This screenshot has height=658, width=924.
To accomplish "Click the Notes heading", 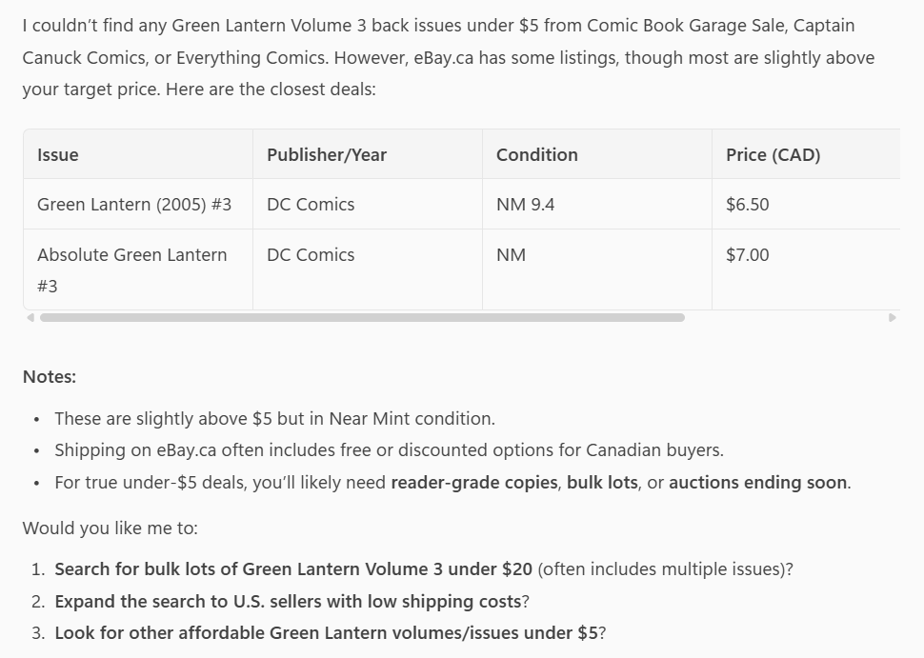I will [x=50, y=377].
